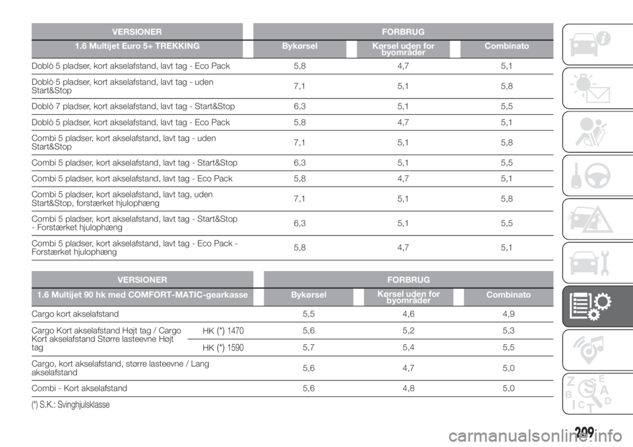Select Combi 5 pladser lavt tag - Start&Stop row
The width and height of the screenshot is (633, 447).
click(x=292, y=163)
